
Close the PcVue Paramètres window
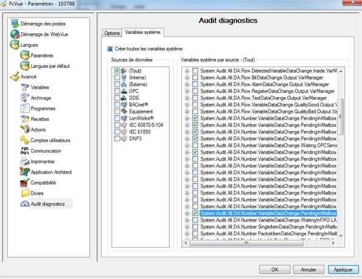point(352,2)
